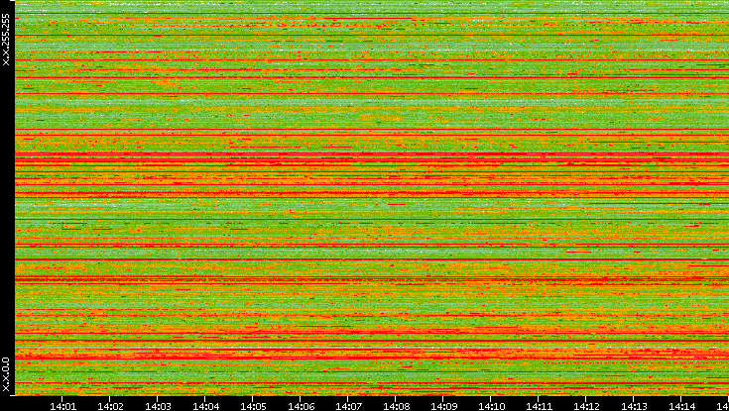Click the 14:06 time axis label

(301, 406)
